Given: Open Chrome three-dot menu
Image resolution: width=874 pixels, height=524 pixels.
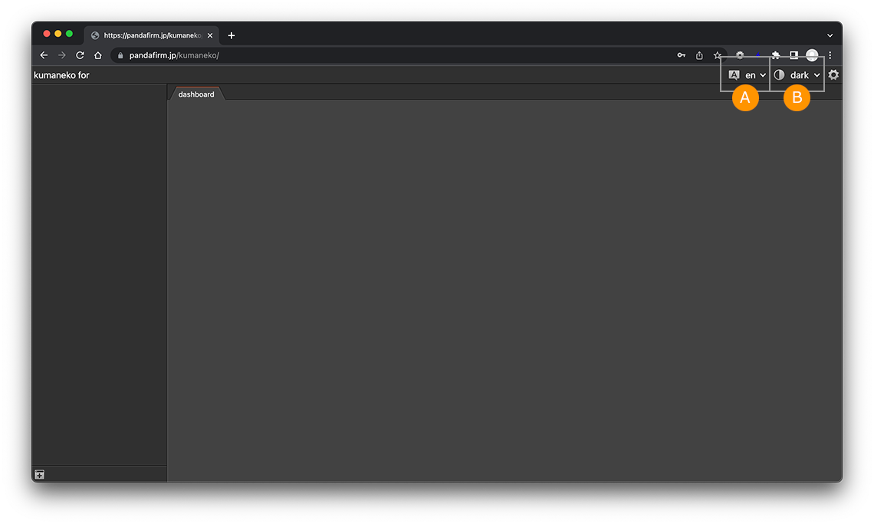Looking at the screenshot, I should (830, 55).
